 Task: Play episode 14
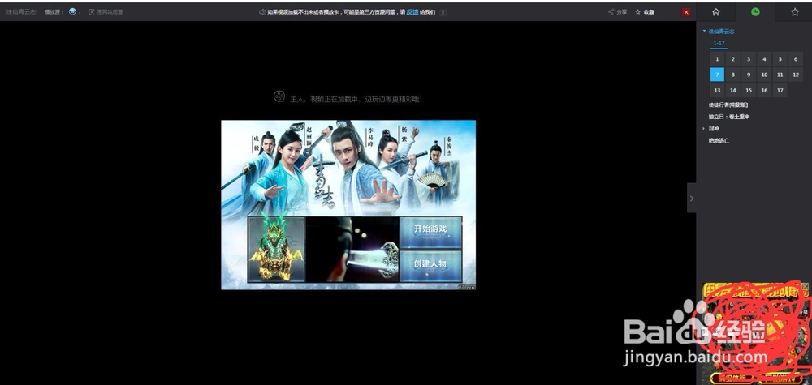click(x=732, y=91)
